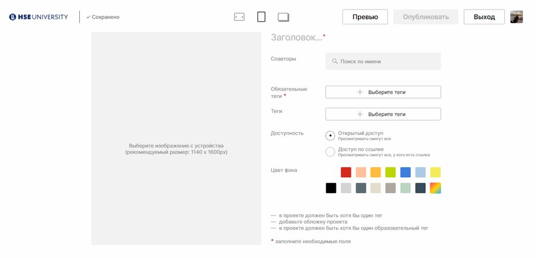536x258 pixels.
Task: Open the user profile avatar
Action: [x=516, y=17]
